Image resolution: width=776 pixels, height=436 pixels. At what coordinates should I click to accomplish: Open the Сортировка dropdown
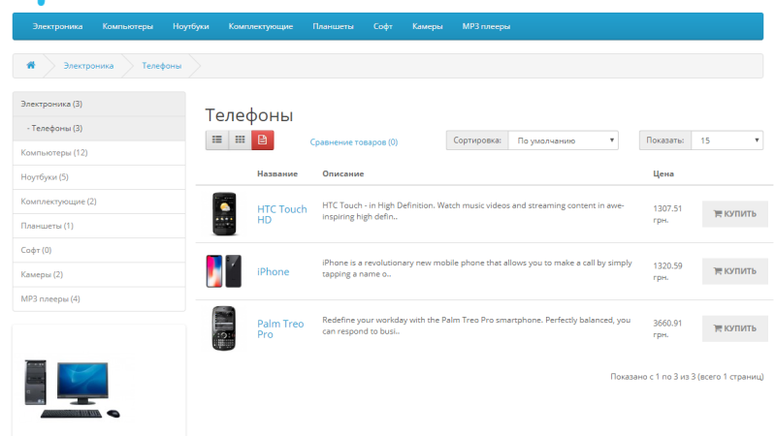pos(564,140)
